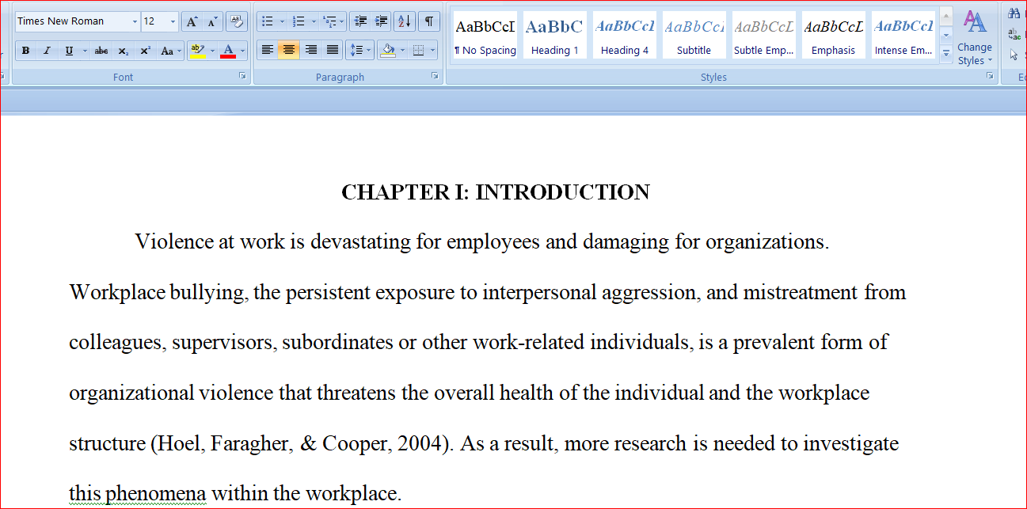Click the Shrink Font button
This screenshot has height=509, width=1027.
click(211, 21)
